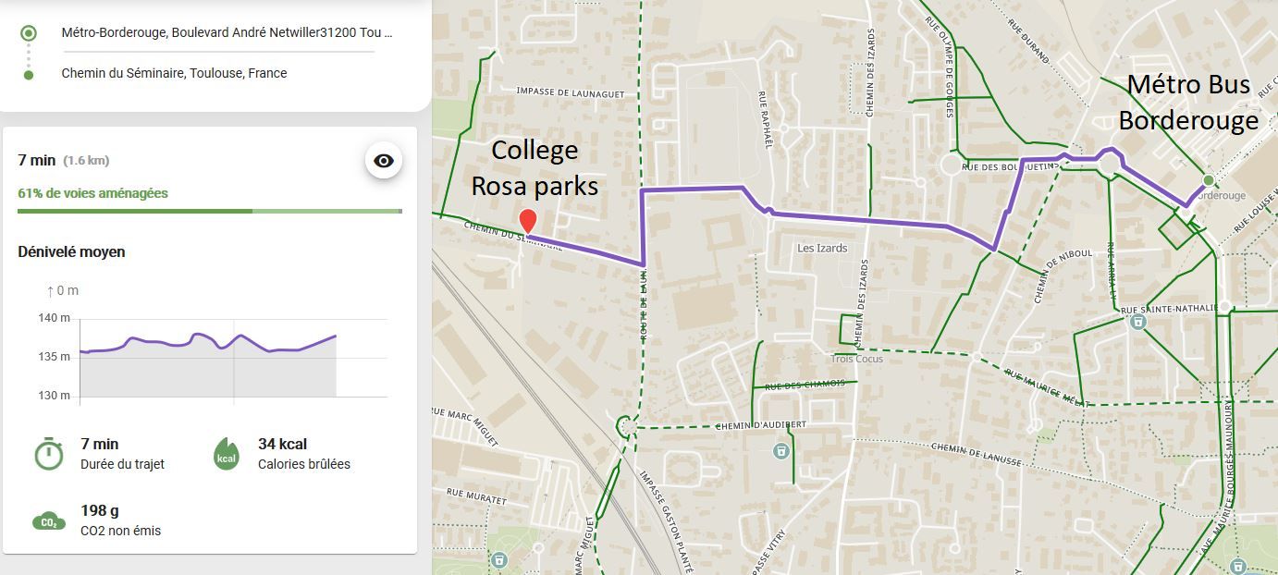
Task: Click the 61% de voies aménagées label
Action: [92, 193]
